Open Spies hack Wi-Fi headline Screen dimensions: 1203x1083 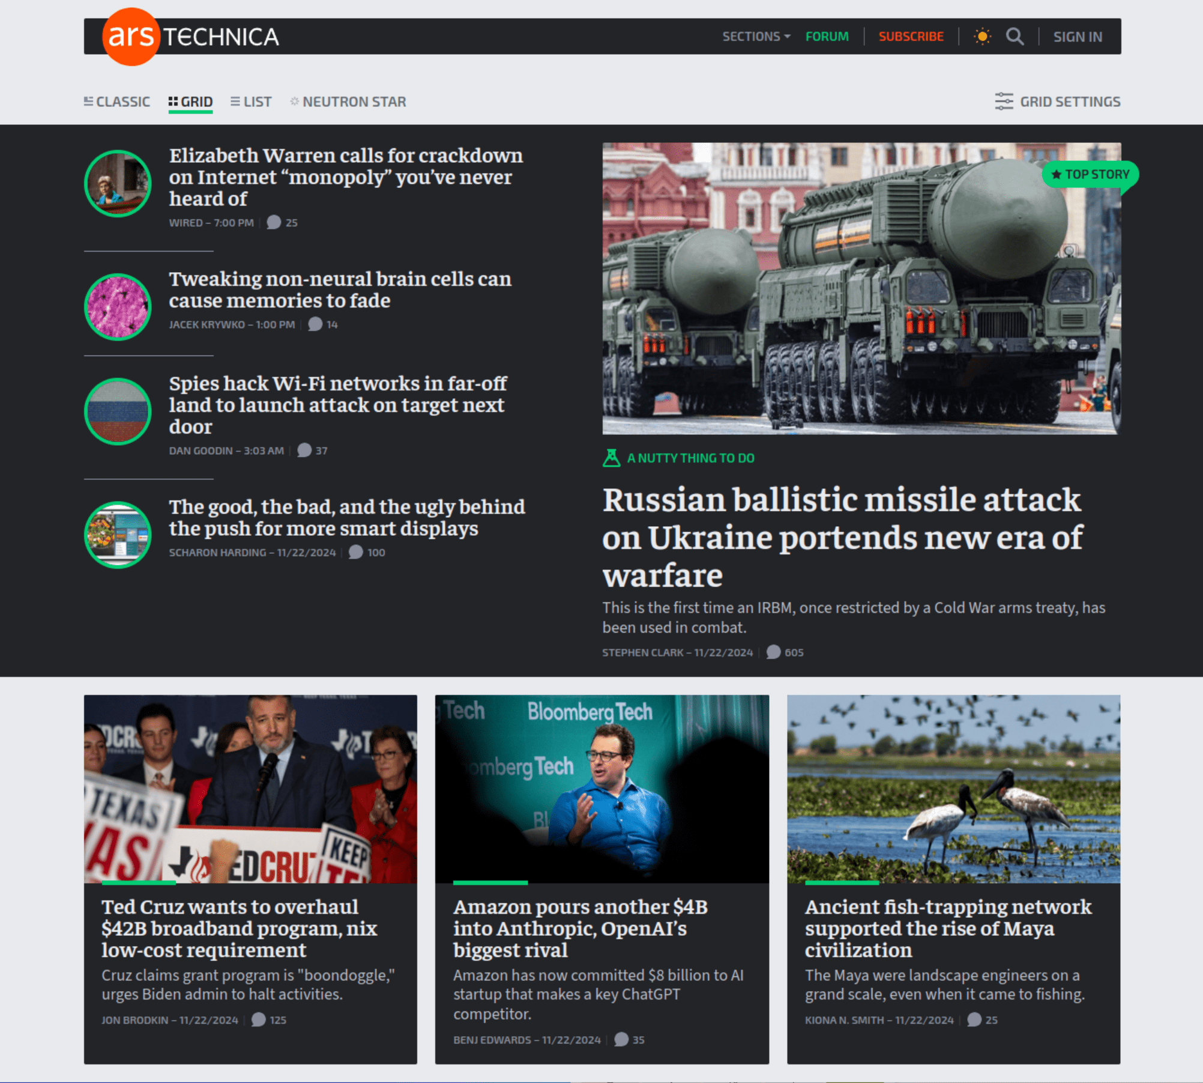coord(338,405)
